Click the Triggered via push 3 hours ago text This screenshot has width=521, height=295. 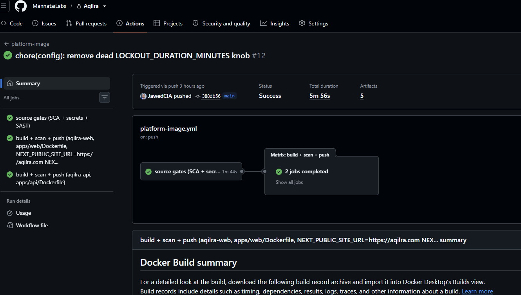coord(172,86)
